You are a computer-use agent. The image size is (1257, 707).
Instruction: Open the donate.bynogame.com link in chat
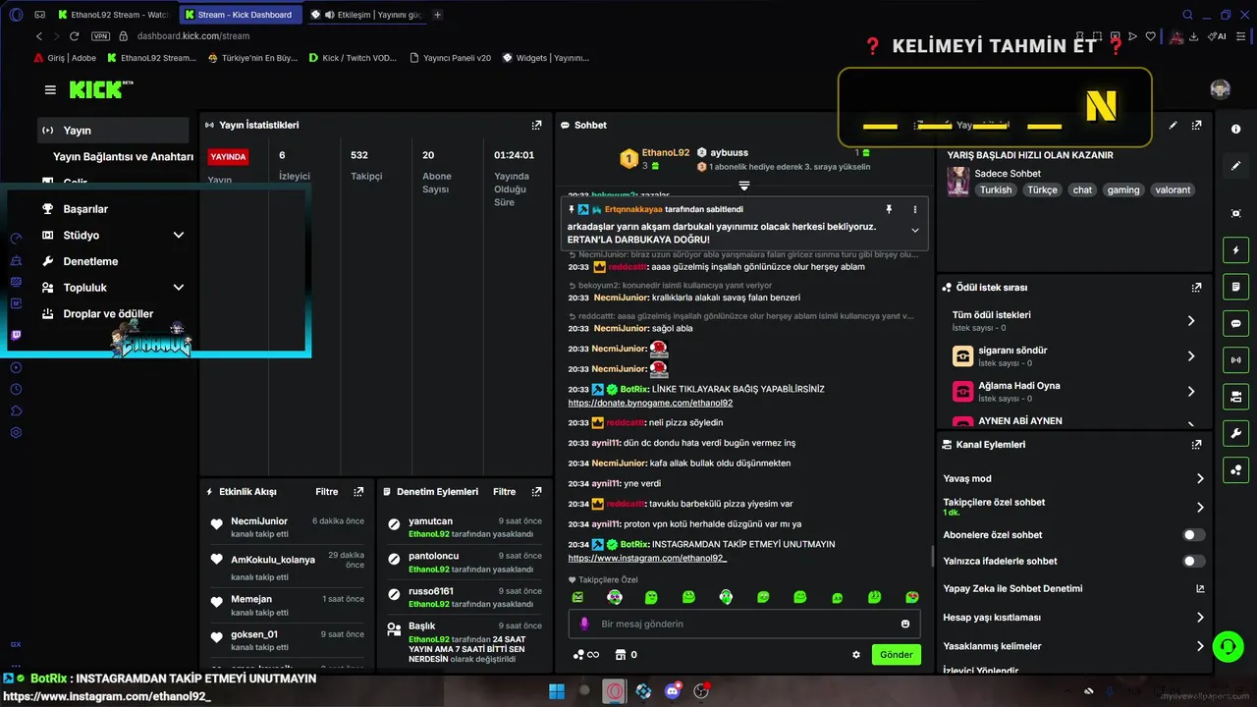click(650, 403)
